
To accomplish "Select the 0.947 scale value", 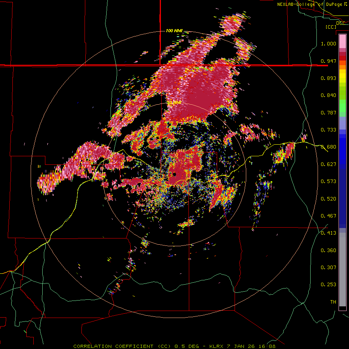I will [328, 61].
